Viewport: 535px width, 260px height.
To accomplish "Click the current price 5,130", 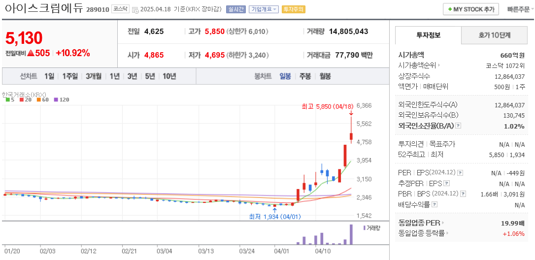I will point(24,38).
